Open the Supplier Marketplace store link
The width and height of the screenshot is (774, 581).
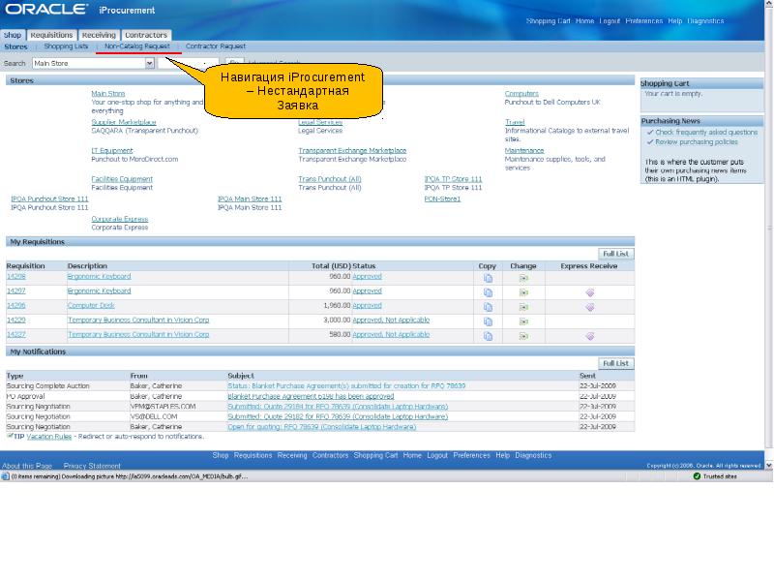click(124, 122)
